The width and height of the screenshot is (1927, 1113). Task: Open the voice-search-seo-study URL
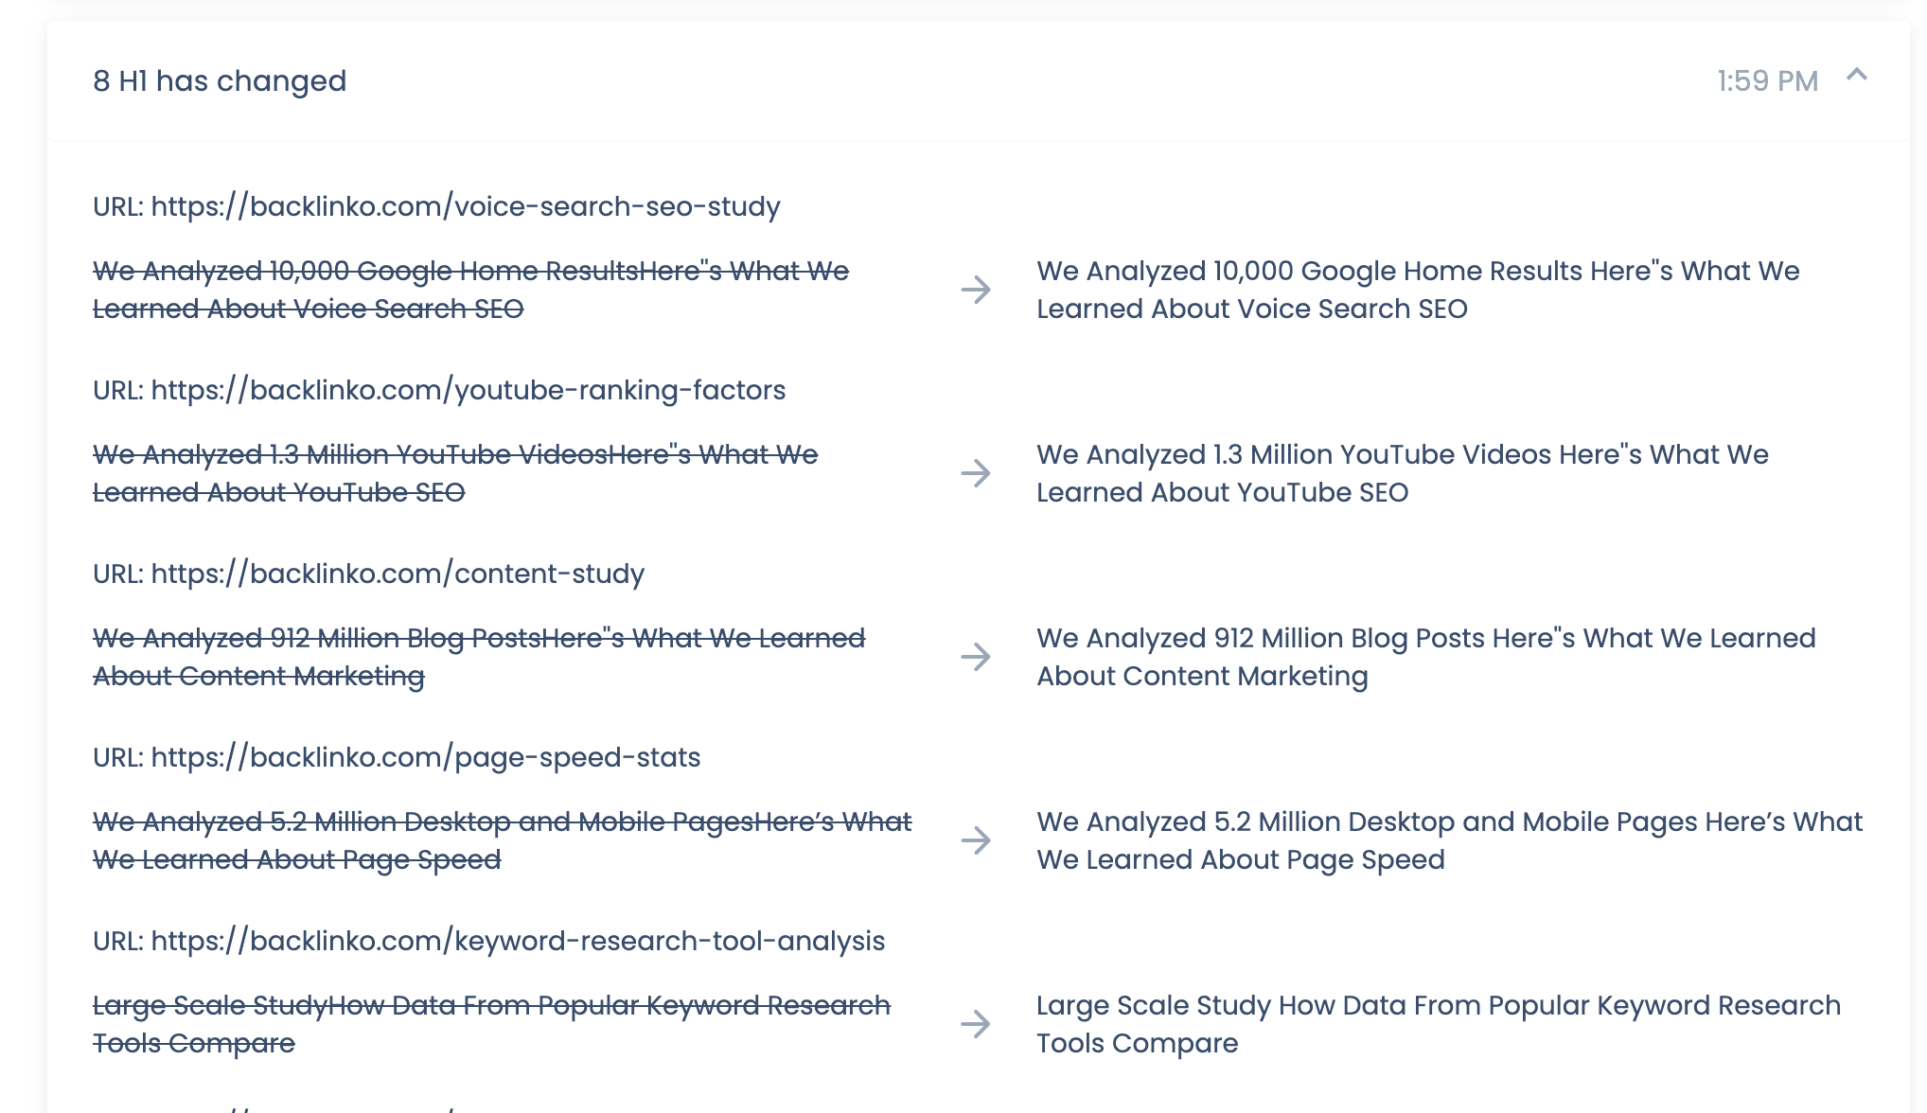point(466,206)
